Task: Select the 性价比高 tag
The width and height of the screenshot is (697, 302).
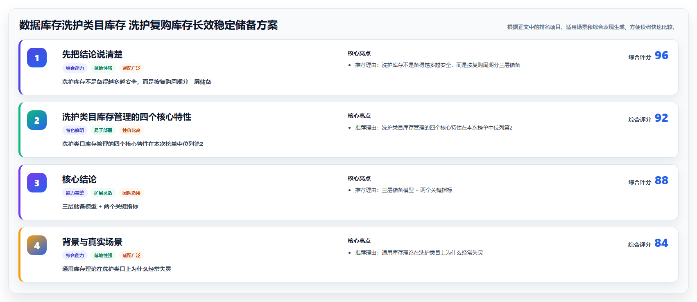Action: point(131,130)
